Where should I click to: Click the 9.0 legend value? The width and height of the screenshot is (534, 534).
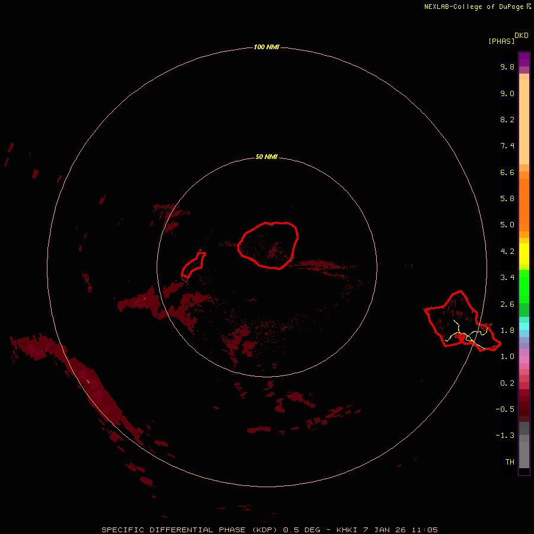coord(507,93)
